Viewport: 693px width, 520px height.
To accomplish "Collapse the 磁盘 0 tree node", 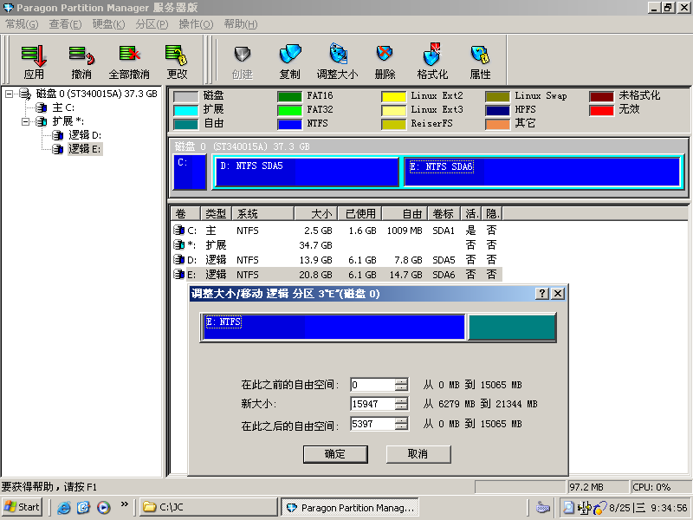I will pos(9,94).
